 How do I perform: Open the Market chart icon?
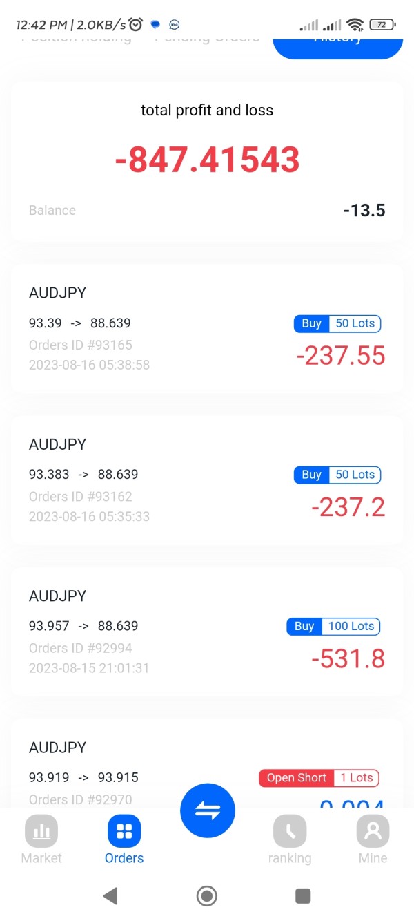pos(41,830)
